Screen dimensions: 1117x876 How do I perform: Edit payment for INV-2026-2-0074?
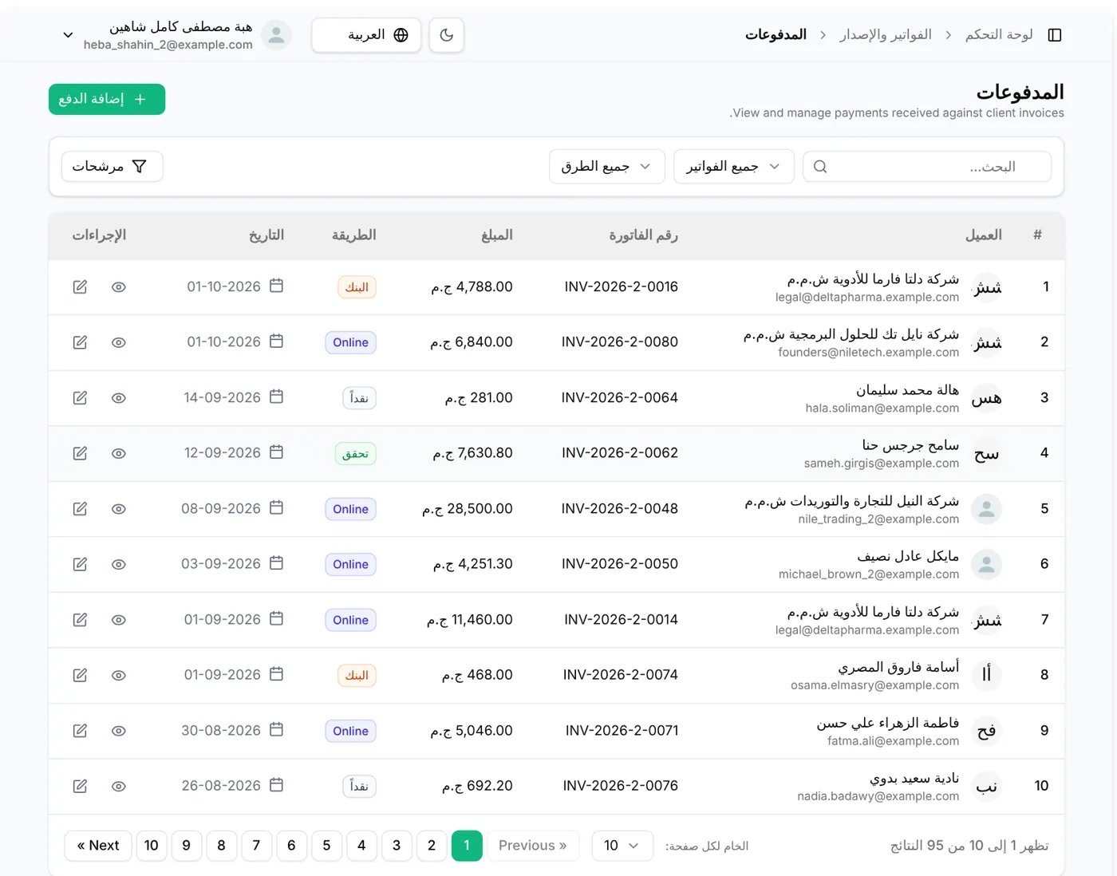80,675
